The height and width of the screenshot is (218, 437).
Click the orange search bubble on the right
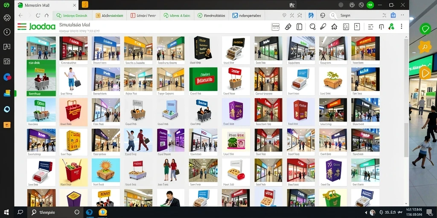[x=425, y=47]
